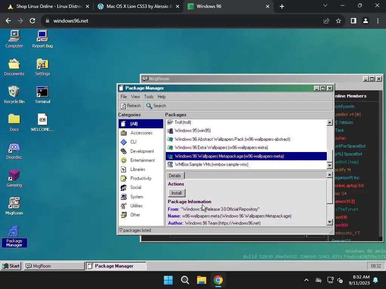The height and width of the screenshot is (289, 386).
Task: Open the WELCOME markdown file icon
Action: pyautogui.click(x=42, y=123)
